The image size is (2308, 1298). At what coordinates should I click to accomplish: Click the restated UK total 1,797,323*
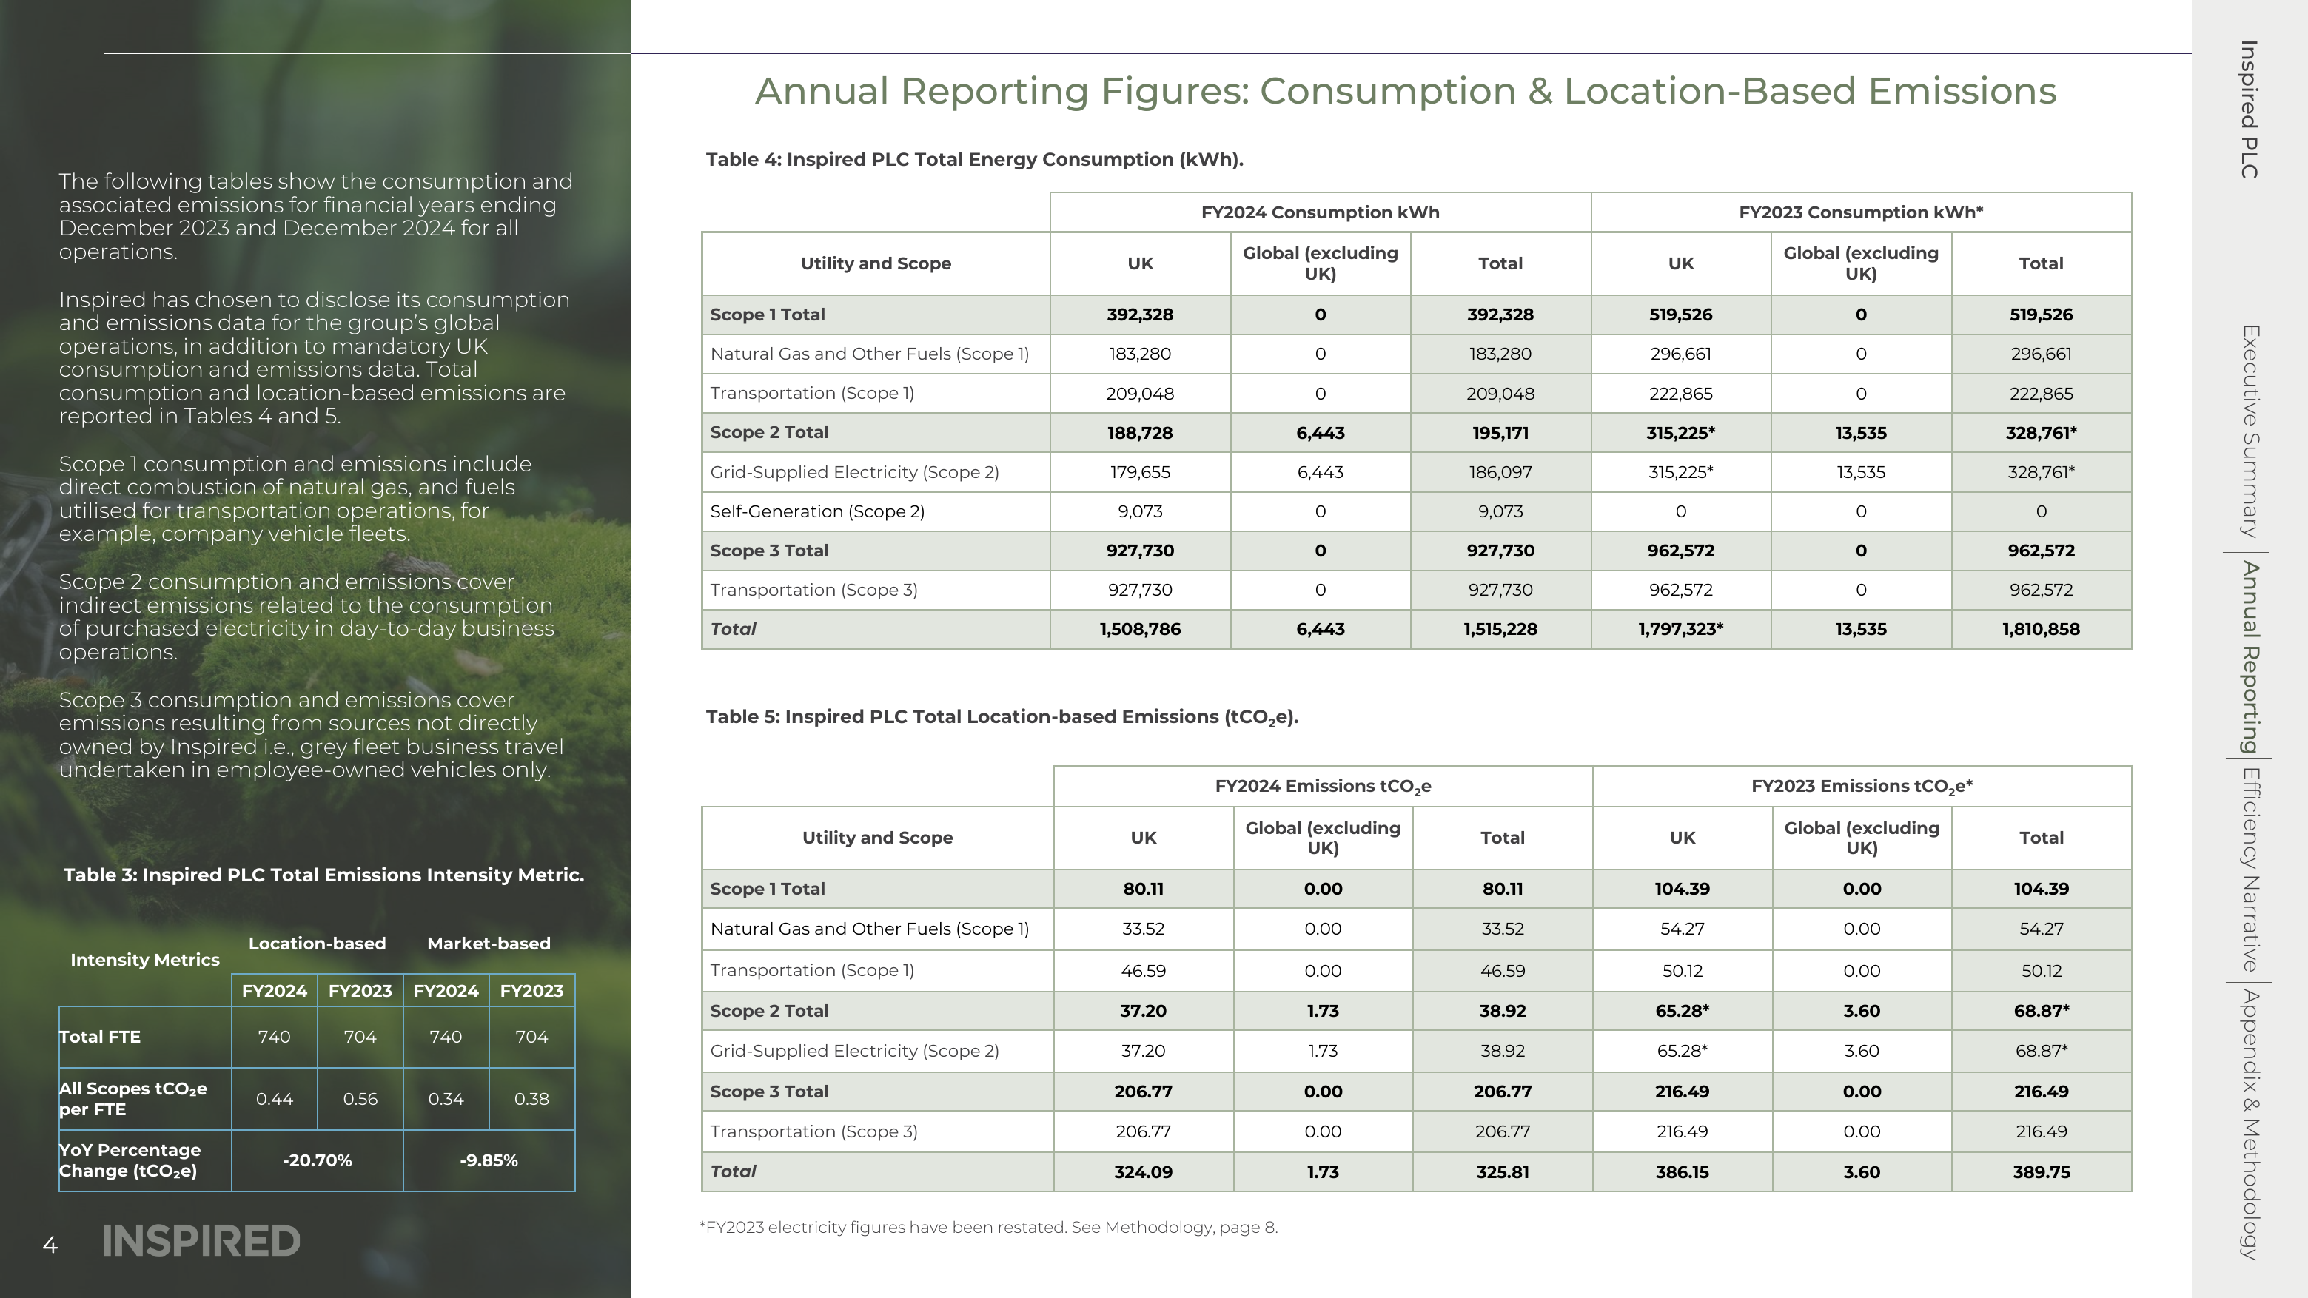[x=1680, y=629]
